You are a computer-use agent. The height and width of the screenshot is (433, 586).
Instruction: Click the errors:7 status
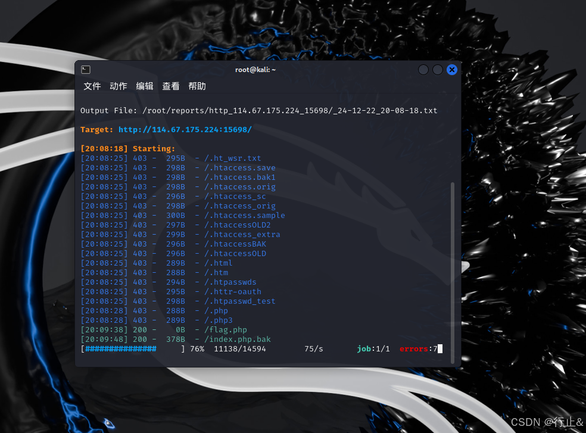tap(419, 349)
